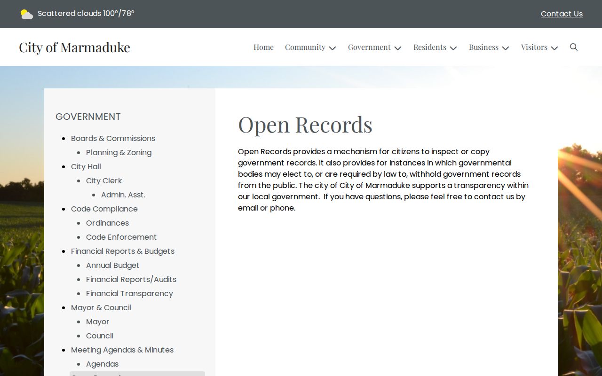Open the Residents menu label
The width and height of the screenshot is (602, 376).
(430, 47)
